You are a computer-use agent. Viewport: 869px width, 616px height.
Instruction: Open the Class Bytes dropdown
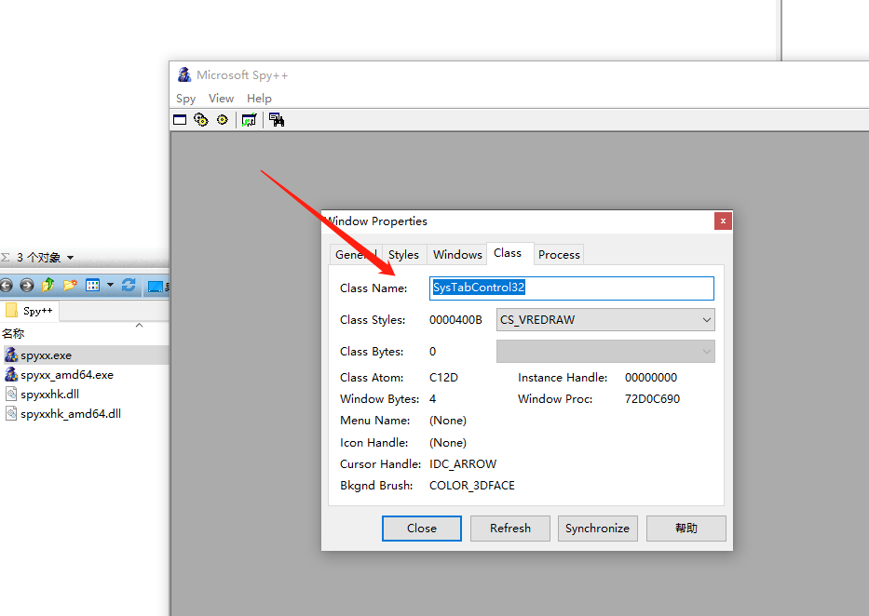point(705,351)
